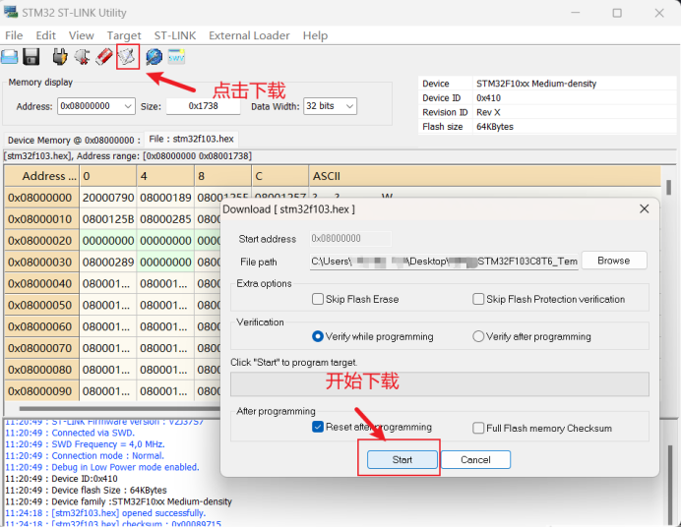
Task: Click the Save file floppy icon
Action: point(31,57)
